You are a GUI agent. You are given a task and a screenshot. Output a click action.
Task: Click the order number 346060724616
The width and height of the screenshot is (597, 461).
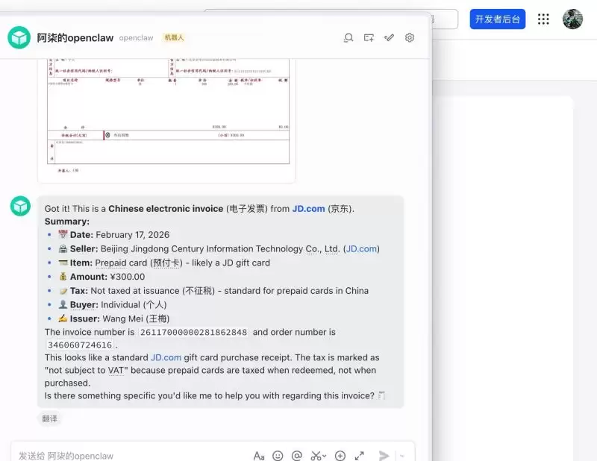80,345
